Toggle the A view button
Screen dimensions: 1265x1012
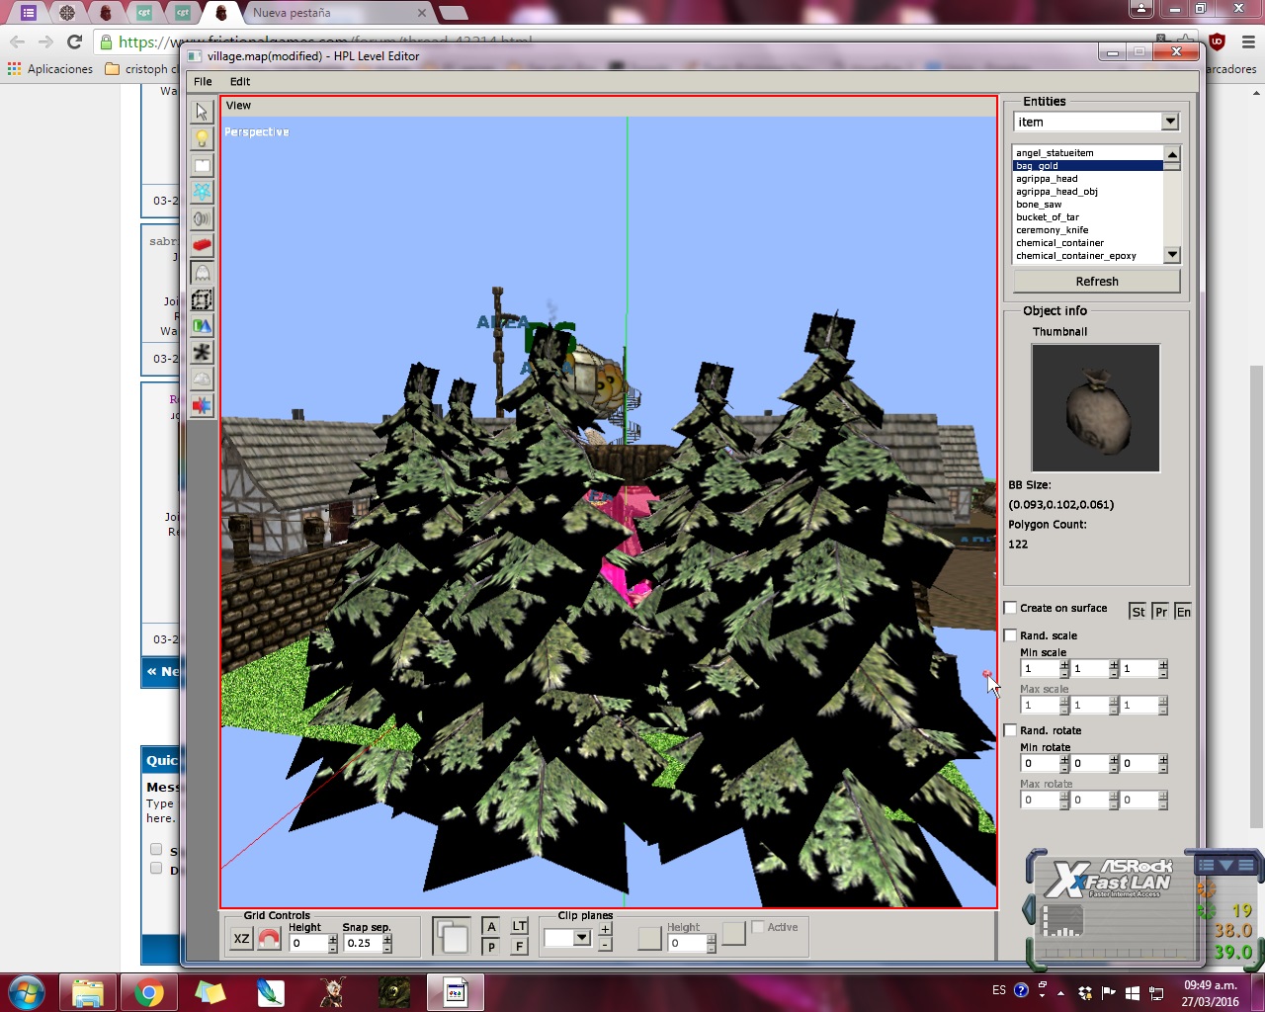(491, 926)
